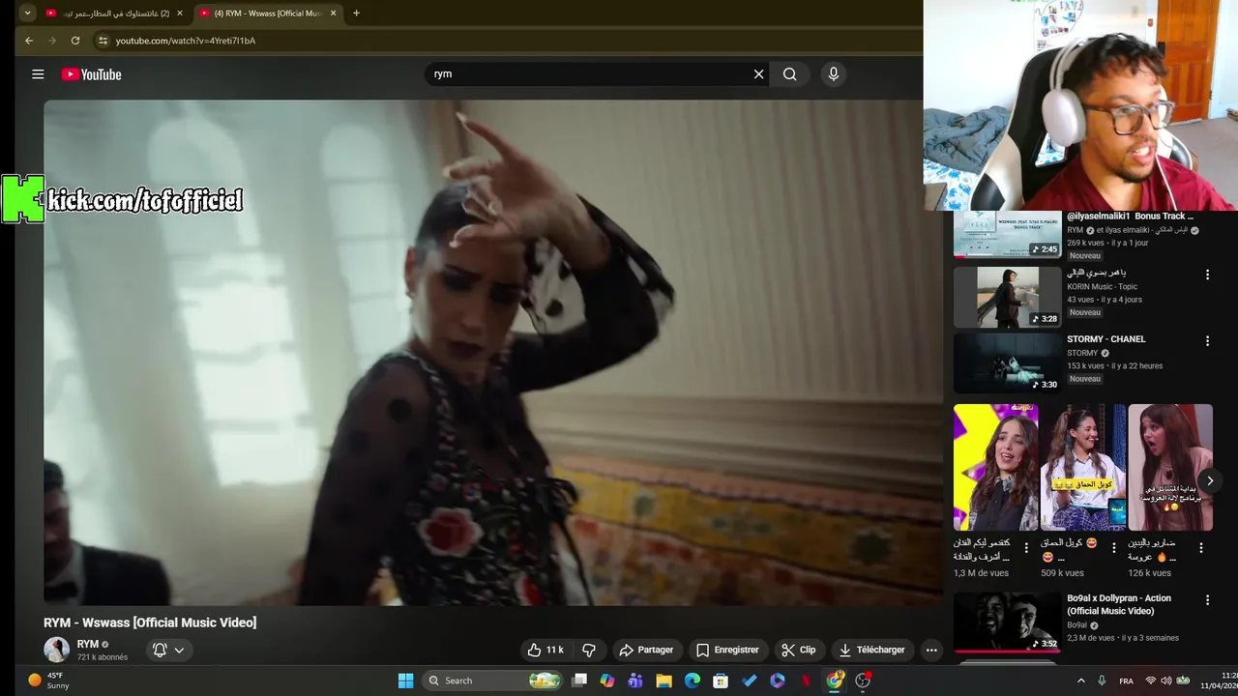Viewport: 1238px width, 696px height.
Task: Open the YouTube guide hamburger menu
Action: click(38, 74)
